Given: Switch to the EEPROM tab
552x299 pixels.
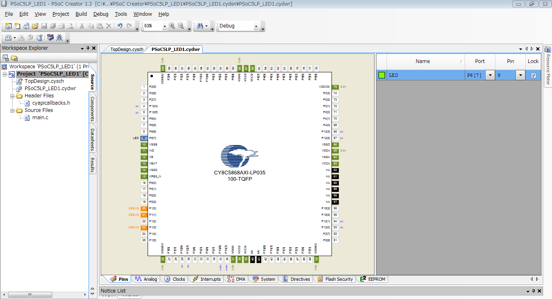Looking at the screenshot, I should [373, 279].
